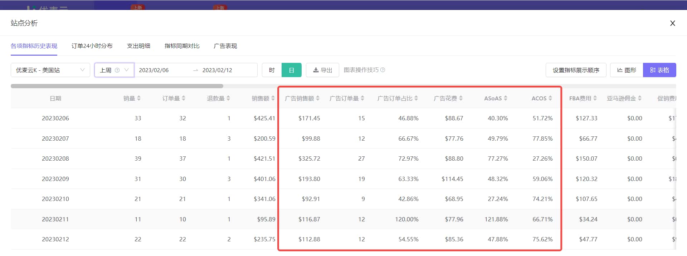
Task: Click ad sales value $325.72
Action: (x=309, y=159)
